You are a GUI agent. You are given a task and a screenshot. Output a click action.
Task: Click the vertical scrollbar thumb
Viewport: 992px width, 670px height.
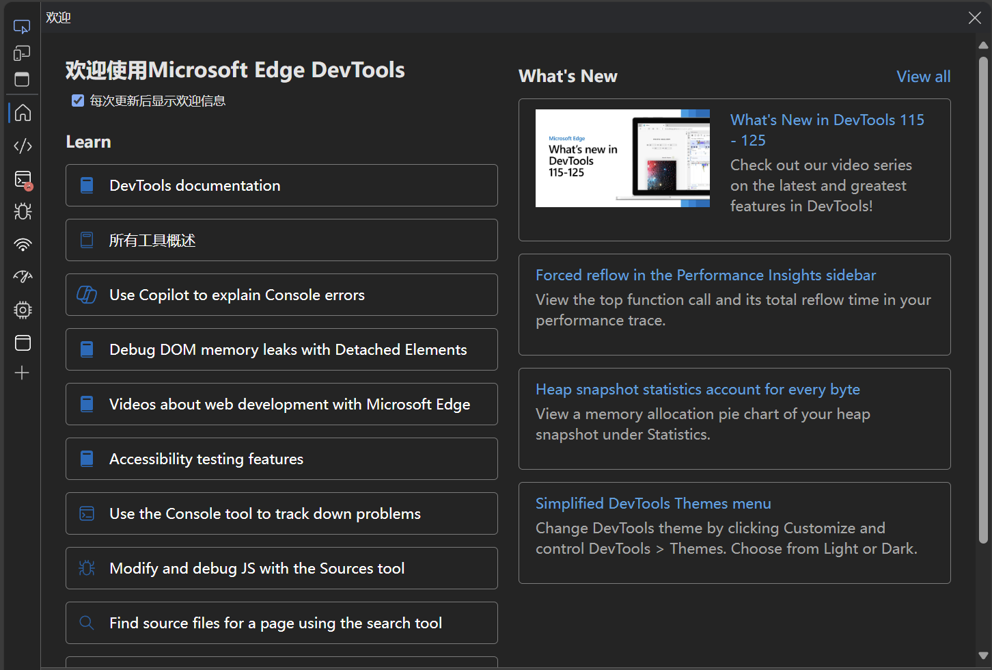(x=983, y=299)
